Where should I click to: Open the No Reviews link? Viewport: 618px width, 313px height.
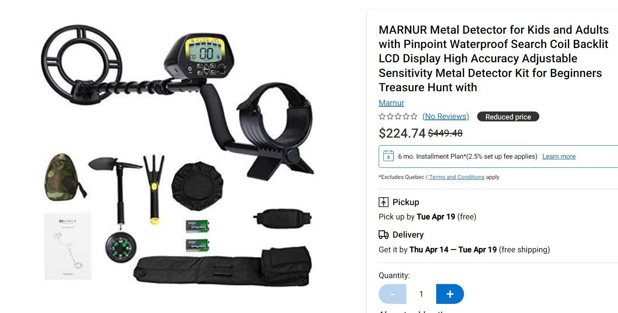pyautogui.click(x=445, y=116)
